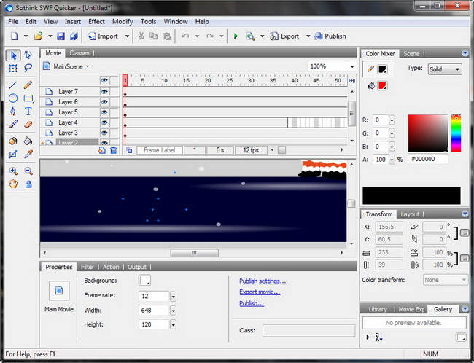Select the Pencil tool
The image size is (474, 363).
click(x=28, y=85)
